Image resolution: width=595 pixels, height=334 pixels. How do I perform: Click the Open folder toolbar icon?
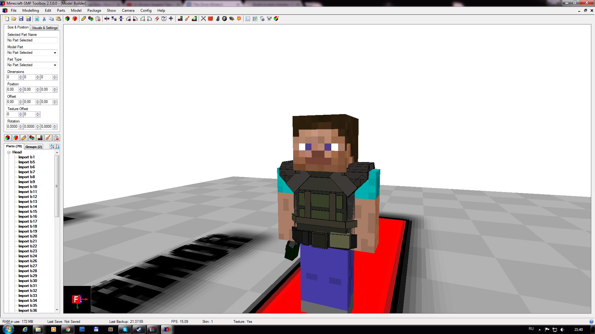click(x=14, y=19)
